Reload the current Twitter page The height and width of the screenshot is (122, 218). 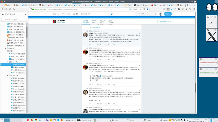pyautogui.click(x=10, y=9)
